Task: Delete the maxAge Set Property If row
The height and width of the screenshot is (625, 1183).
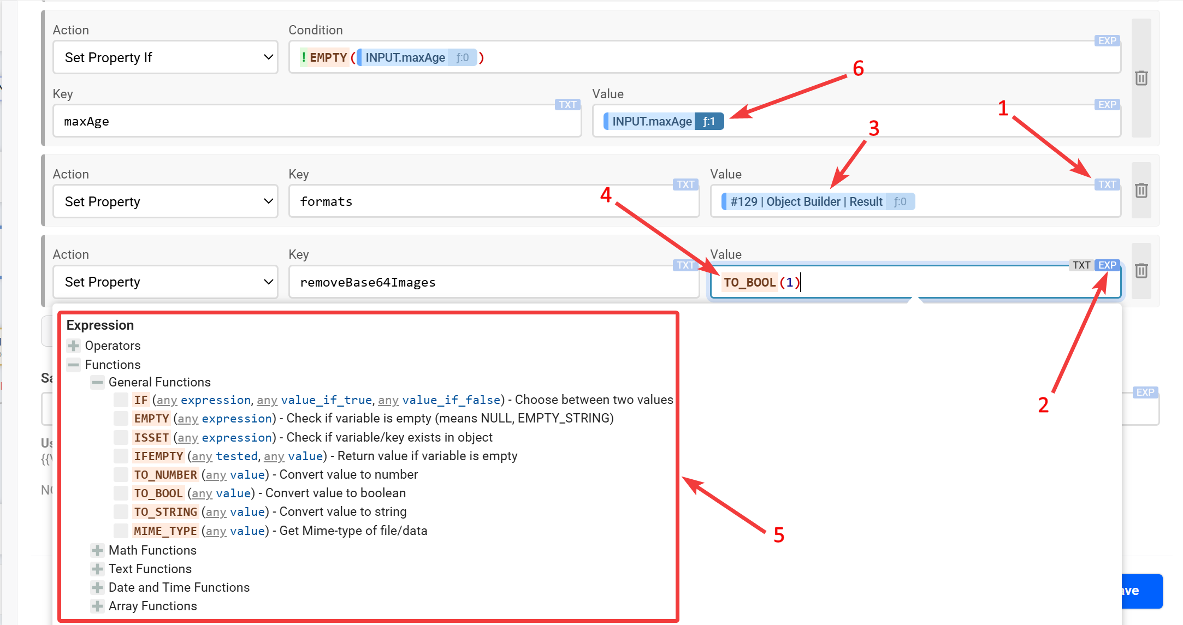Action: [x=1141, y=78]
